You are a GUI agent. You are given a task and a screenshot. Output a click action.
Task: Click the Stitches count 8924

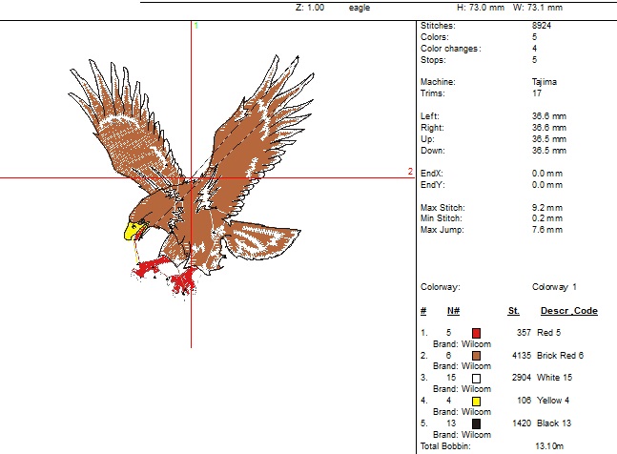click(x=541, y=23)
